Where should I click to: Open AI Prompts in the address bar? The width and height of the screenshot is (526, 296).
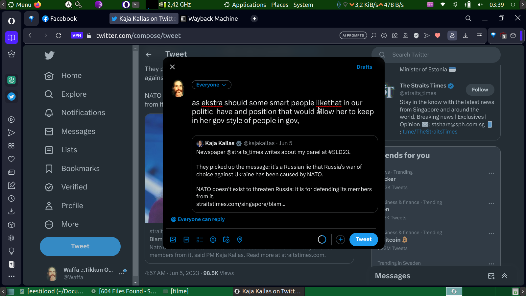tap(353, 36)
